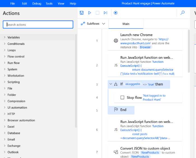Expand the Workstation action group
Image resolution: width=196 pixels, height=158 pixels.
[x=5, y=75]
